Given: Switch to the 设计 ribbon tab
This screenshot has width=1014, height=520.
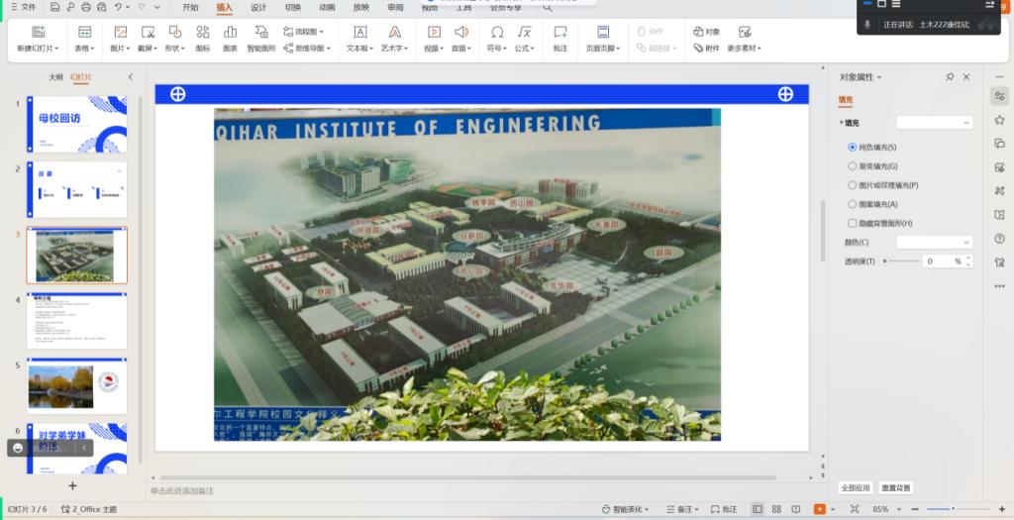Looking at the screenshot, I should coord(258,7).
